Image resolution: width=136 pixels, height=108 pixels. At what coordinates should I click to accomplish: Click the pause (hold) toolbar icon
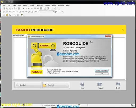pyautogui.click(x=29, y=8)
